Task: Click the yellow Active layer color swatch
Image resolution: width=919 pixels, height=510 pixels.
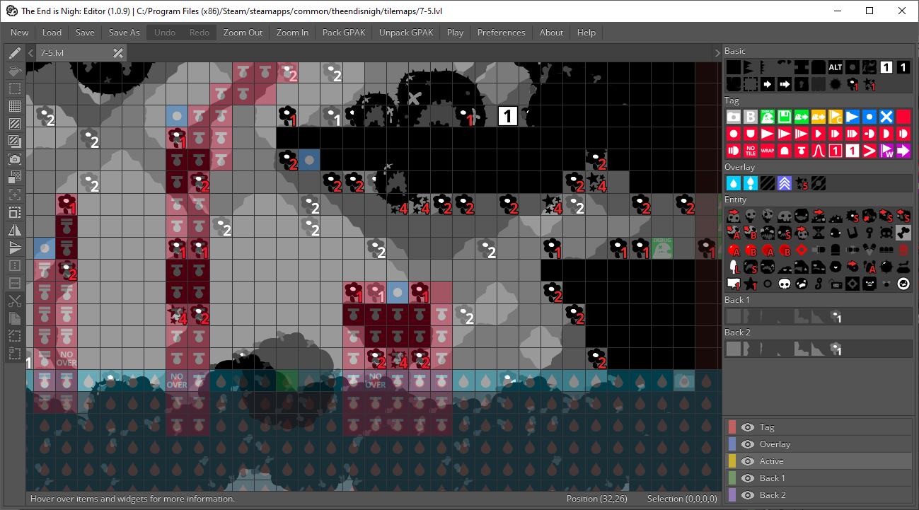Action: tap(732, 461)
